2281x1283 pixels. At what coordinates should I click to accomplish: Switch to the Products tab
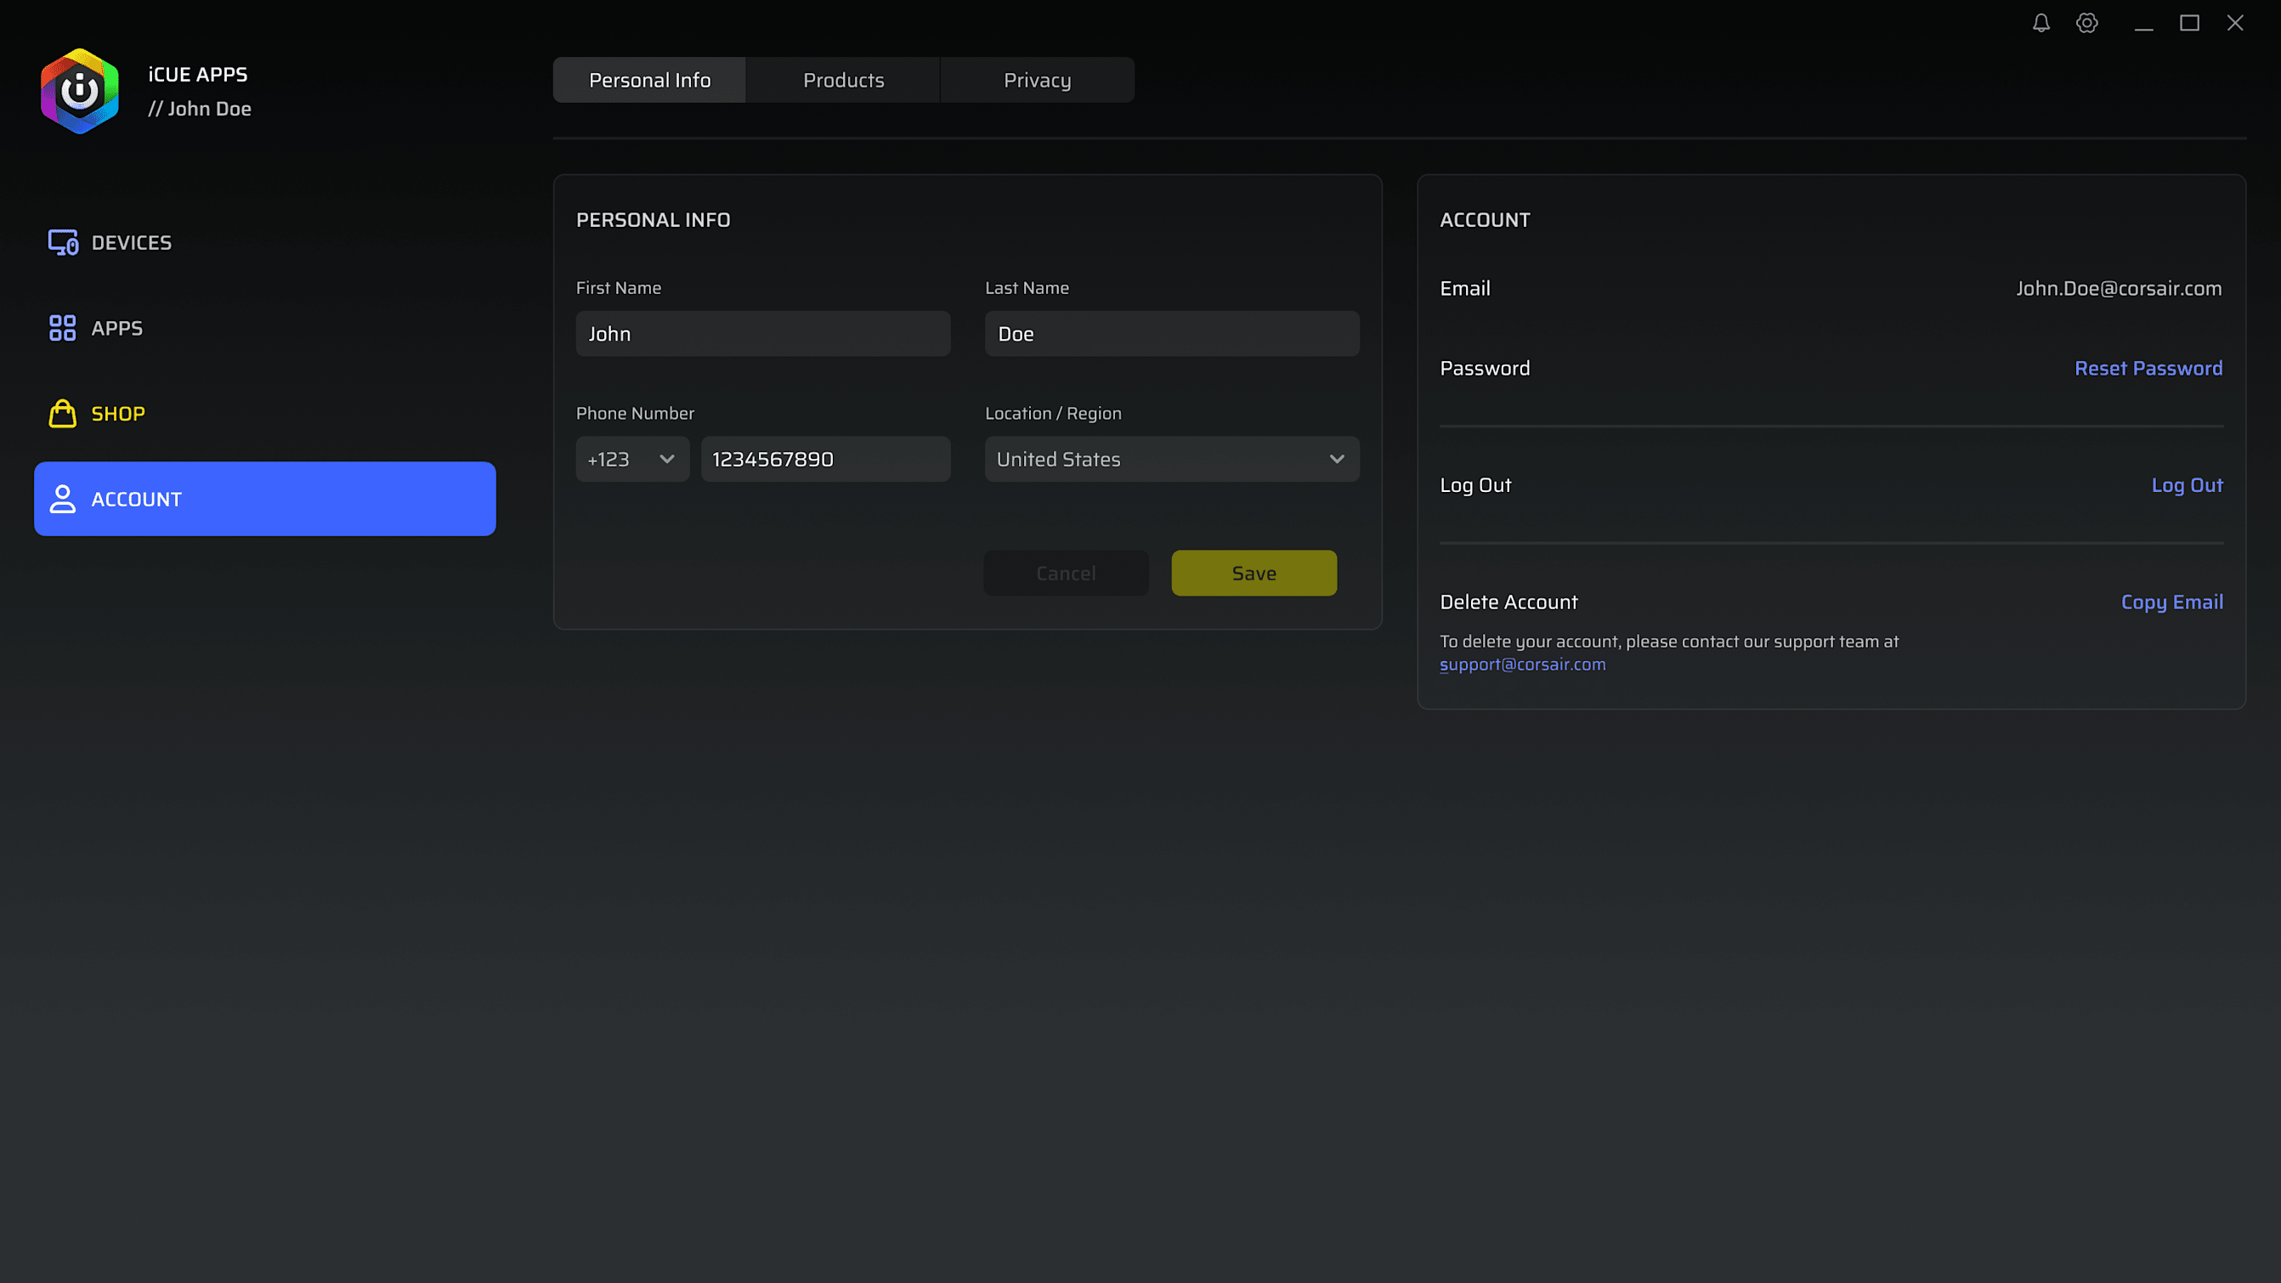844,81
